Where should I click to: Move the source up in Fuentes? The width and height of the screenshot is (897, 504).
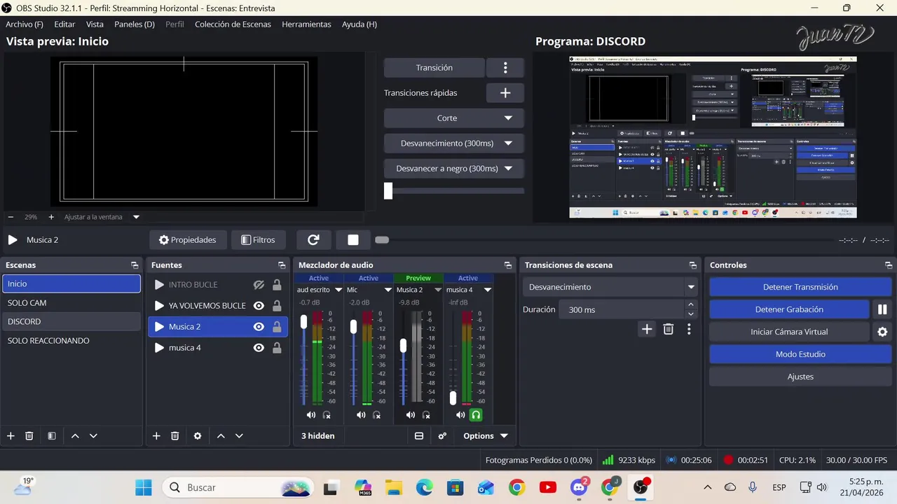(221, 436)
